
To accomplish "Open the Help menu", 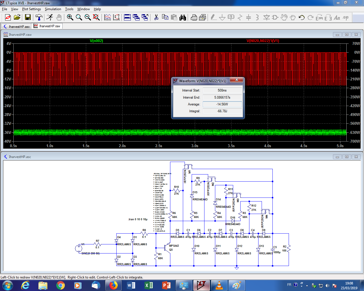I will click(97, 9).
